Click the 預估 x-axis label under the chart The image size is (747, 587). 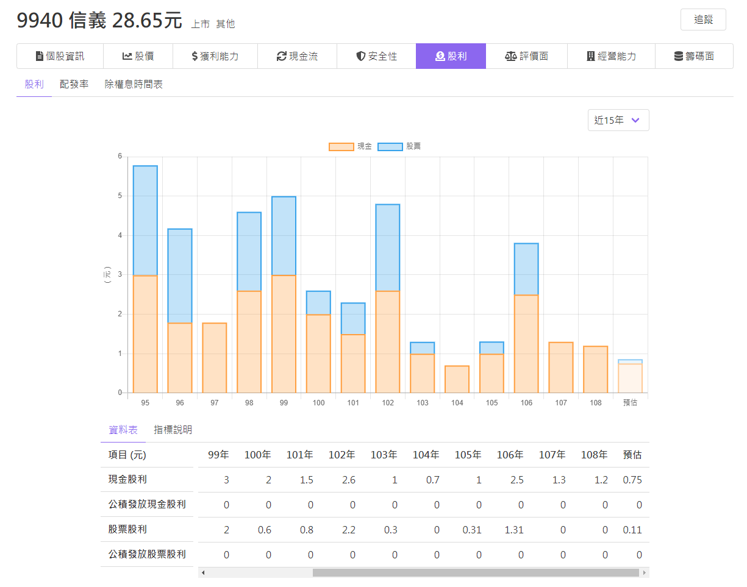pyautogui.click(x=630, y=403)
